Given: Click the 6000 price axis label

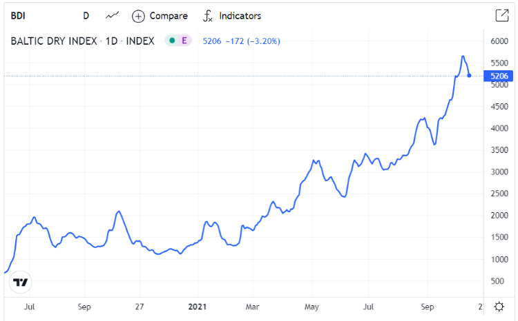Looking at the screenshot, I should coord(499,41).
